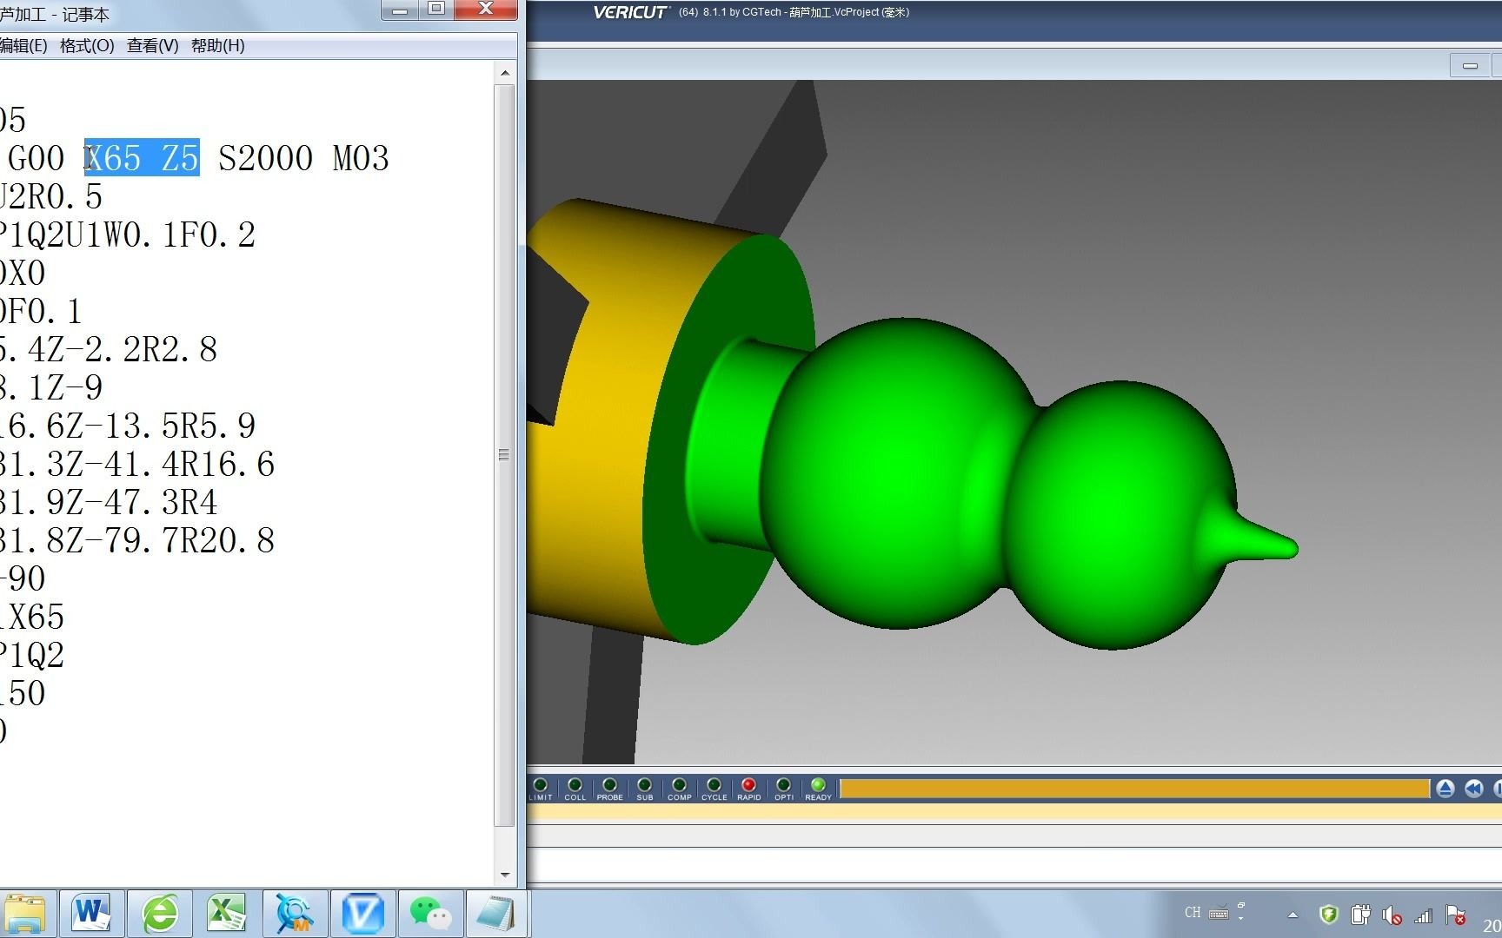Click the VERICUT reset model eject button
1502x938 pixels.
[x=1445, y=789]
